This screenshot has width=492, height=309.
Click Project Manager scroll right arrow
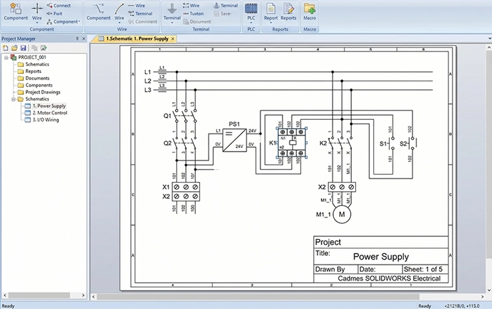pos(83,295)
